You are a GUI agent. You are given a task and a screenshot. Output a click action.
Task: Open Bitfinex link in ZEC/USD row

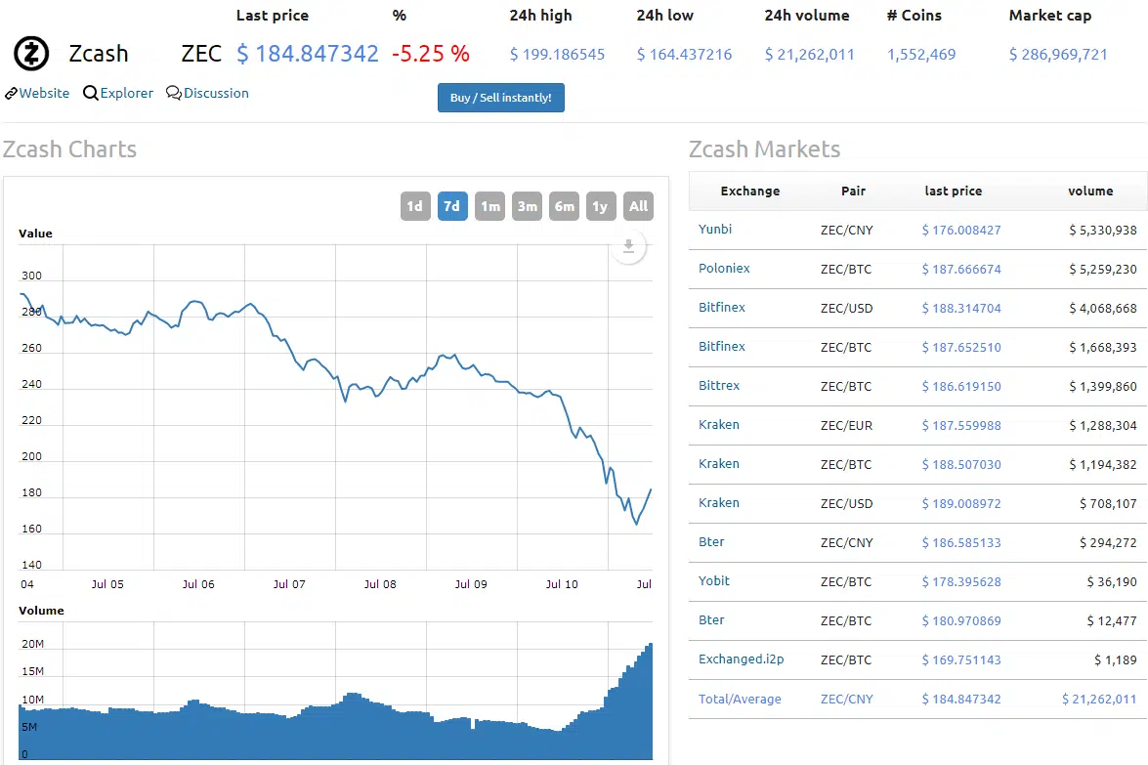[722, 308]
